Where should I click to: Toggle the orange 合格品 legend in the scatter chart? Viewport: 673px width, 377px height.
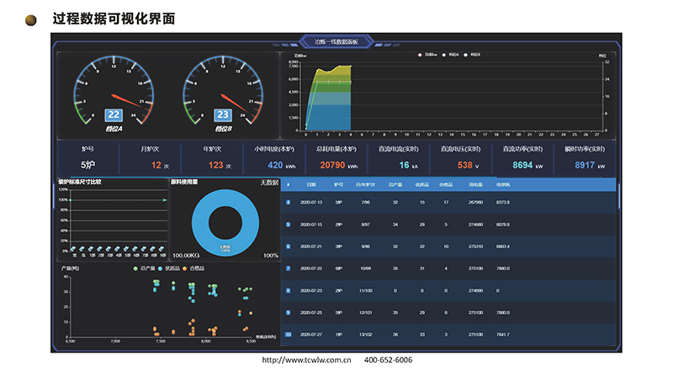tap(193, 268)
